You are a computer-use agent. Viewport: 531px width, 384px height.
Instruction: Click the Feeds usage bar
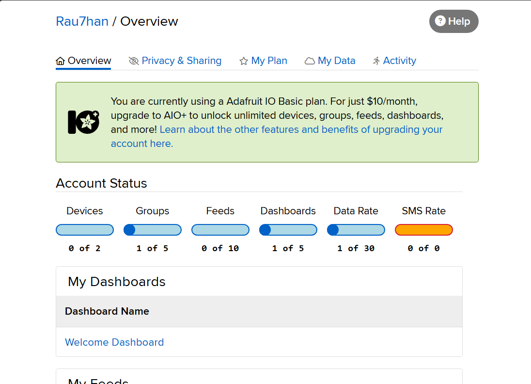[x=220, y=230]
